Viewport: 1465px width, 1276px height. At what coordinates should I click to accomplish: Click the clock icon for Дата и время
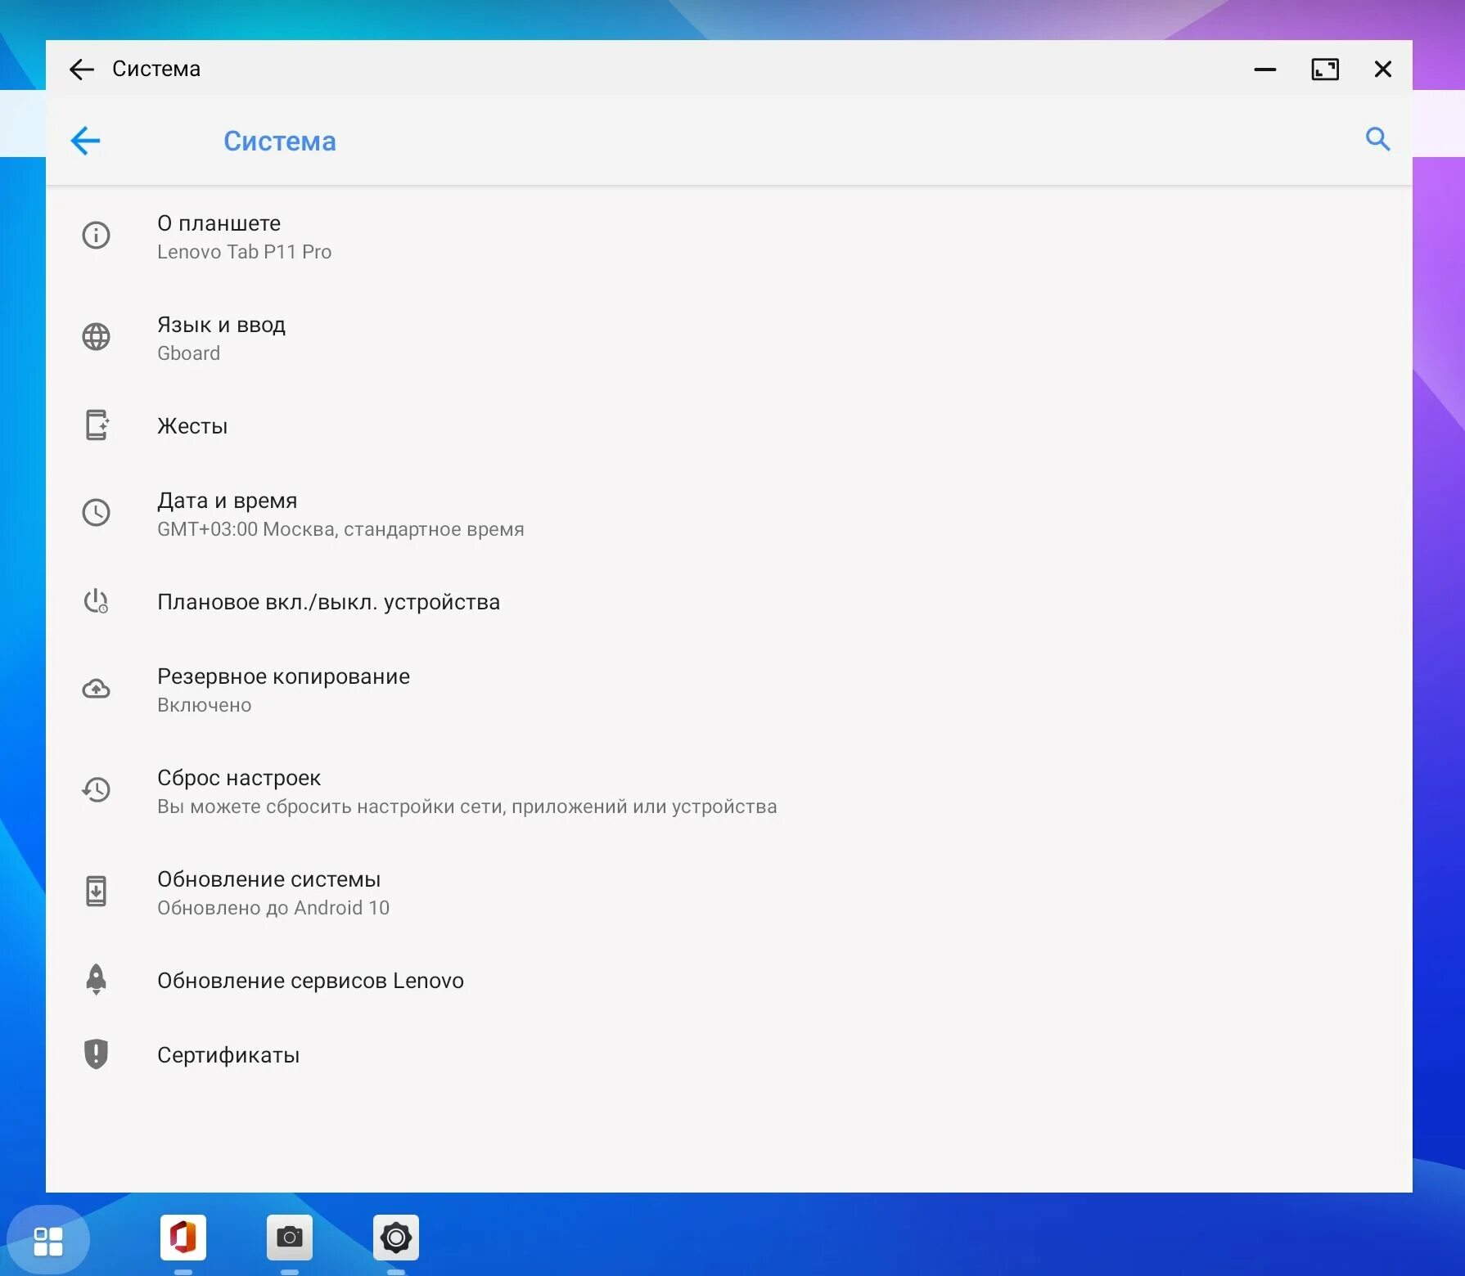pyautogui.click(x=96, y=512)
